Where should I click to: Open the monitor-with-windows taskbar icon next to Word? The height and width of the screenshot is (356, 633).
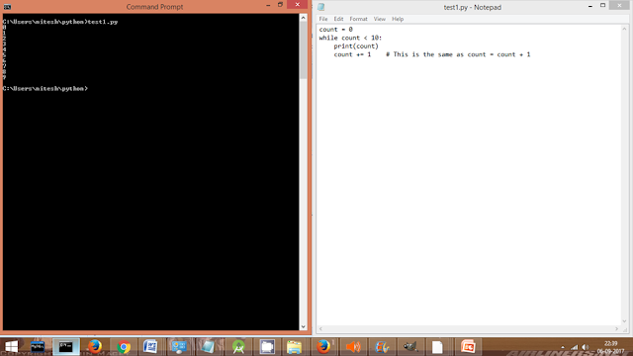(x=179, y=347)
